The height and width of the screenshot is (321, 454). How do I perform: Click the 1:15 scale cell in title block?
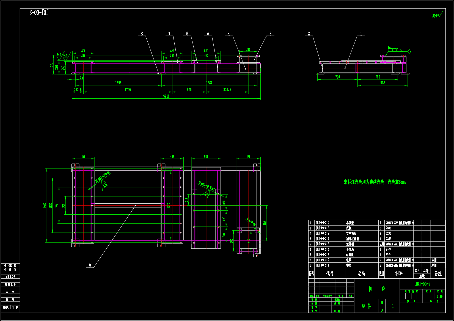coord(440,296)
